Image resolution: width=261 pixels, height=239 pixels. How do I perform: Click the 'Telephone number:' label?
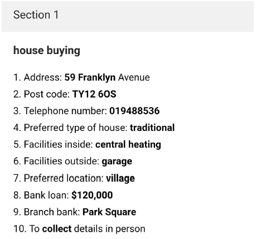[x=65, y=111]
